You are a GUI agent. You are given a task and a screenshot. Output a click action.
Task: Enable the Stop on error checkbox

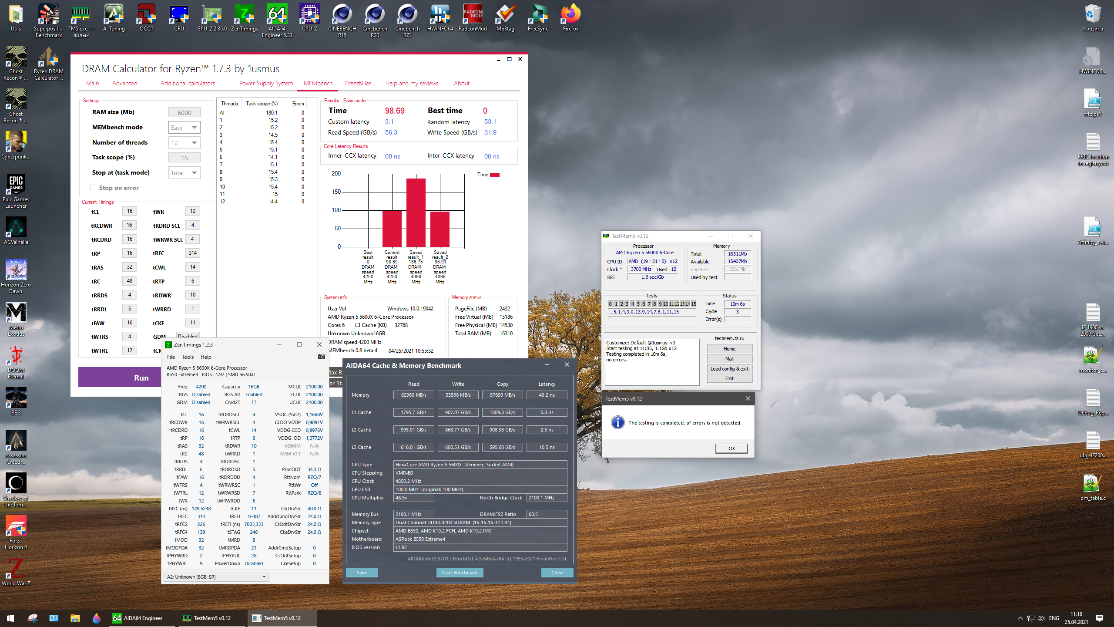click(x=93, y=188)
